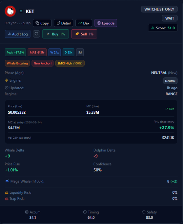
Task: Click the Timing clock icon
Action: point(85,212)
